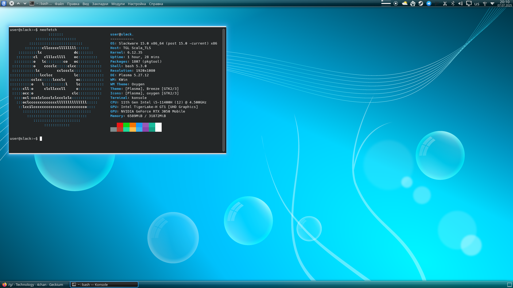Click the 'Shell: bash 5.3.0' line
The height and width of the screenshot is (288, 513).
tap(129, 66)
